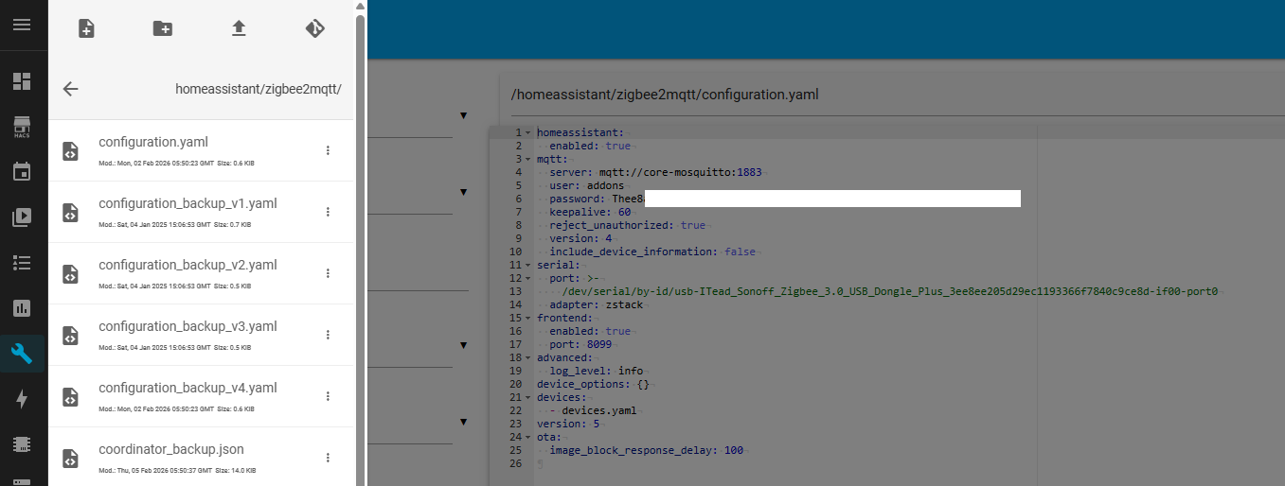Open options menu for coordinator_backup.json

coord(328,458)
